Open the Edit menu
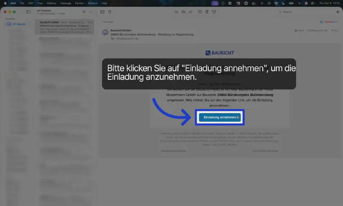This screenshot has height=206, width=343. tap(31, 3)
